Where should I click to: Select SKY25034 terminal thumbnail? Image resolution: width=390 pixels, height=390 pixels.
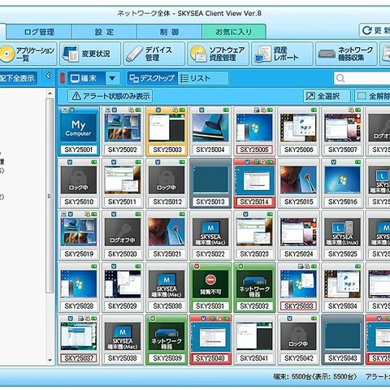pos(342,288)
